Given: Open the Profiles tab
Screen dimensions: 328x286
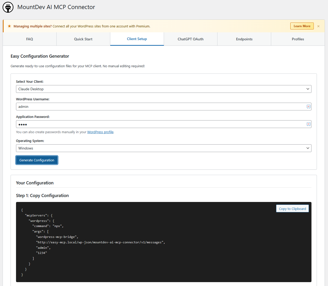Looking at the screenshot, I should [x=298, y=39].
